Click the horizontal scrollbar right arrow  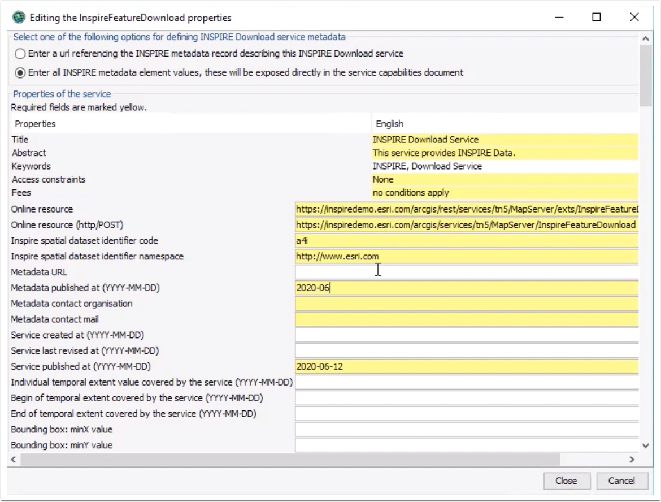632,460
